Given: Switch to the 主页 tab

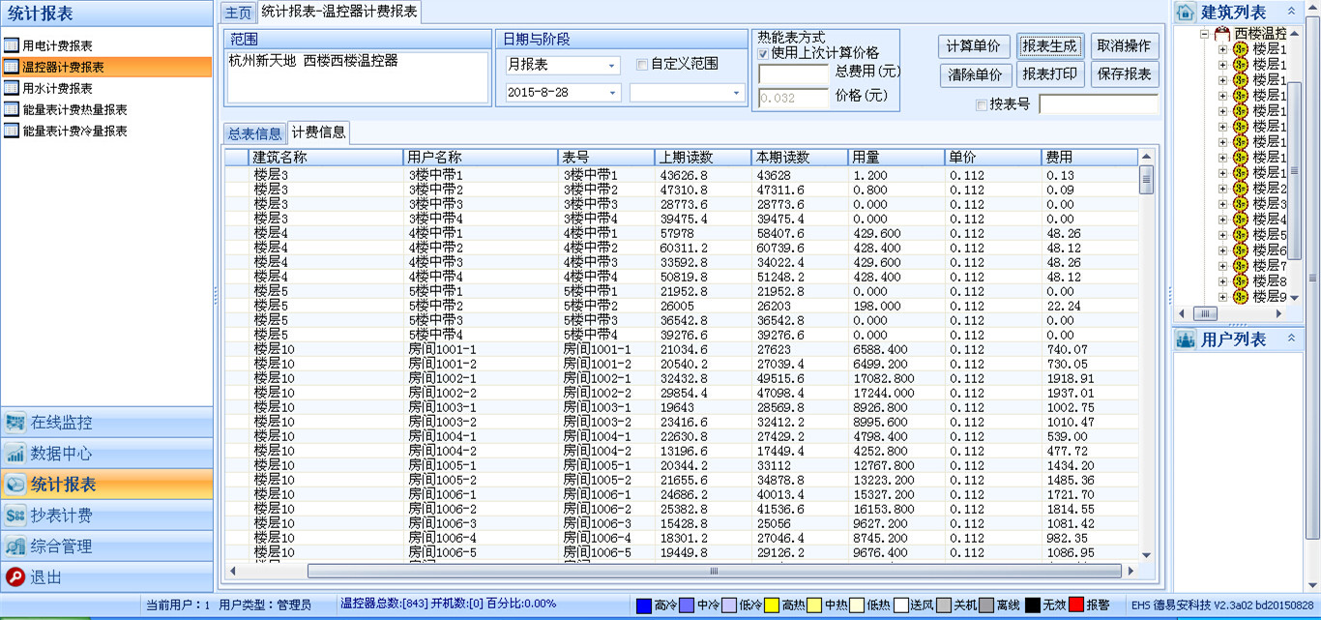Looking at the screenshot, I should tap(238, 13).
